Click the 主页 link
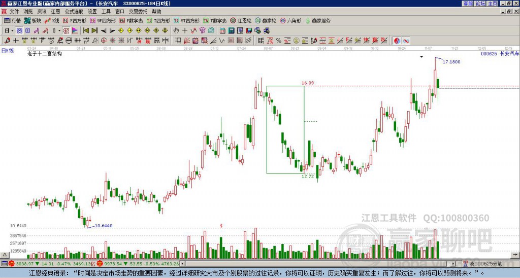Viewport: 520px width, 278px height. pyautogui.click(x=492, y=4)
